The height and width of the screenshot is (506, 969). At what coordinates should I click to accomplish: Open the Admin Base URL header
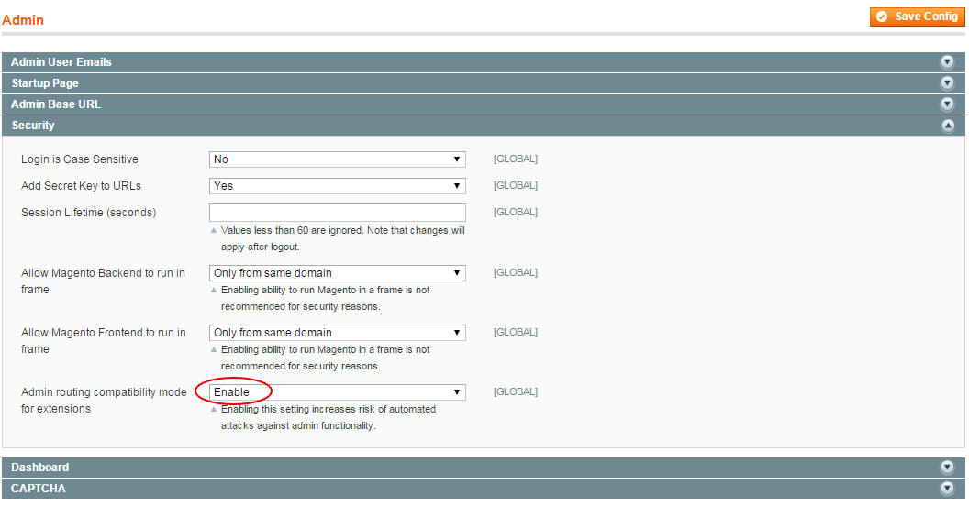point(484,104)
